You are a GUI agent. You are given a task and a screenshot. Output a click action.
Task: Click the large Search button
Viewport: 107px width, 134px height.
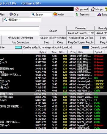coord(53,31)
